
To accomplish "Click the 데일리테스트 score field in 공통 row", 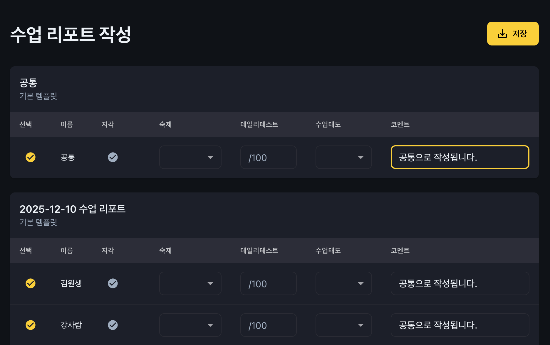I will pos(268,157).
